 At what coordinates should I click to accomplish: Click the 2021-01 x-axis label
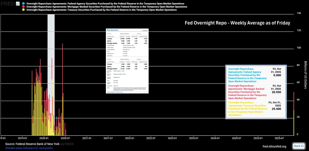[x=87, y=138]
